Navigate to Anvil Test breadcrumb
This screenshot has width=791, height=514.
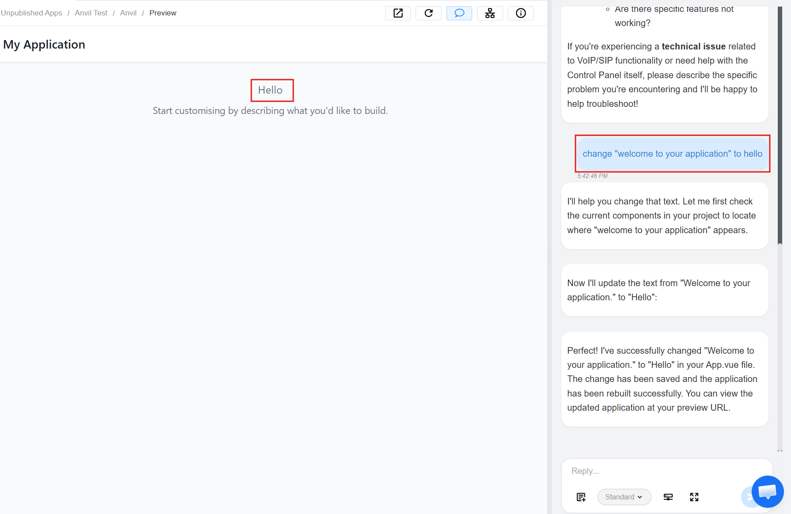91,13
